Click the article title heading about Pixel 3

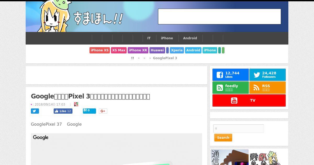[90, 96]
